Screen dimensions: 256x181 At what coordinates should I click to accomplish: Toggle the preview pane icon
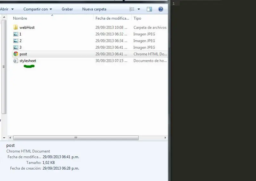point(149,9)
